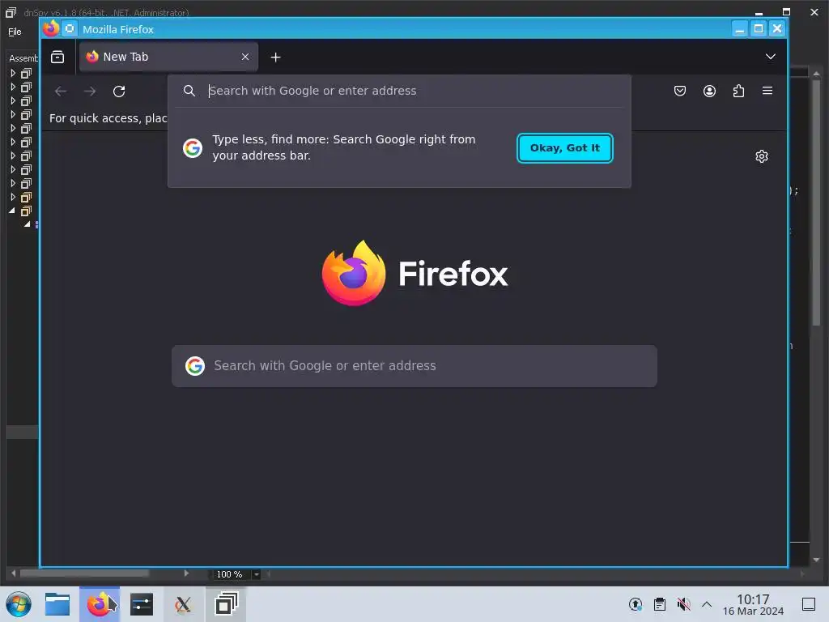Screen dimensions: 829x622
Task: Show hidden tray icons chevron
Action: pos(707,604)
